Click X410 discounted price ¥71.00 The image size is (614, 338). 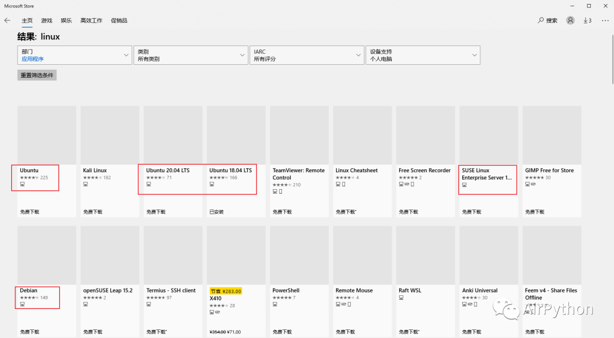[x=234, y=332]
